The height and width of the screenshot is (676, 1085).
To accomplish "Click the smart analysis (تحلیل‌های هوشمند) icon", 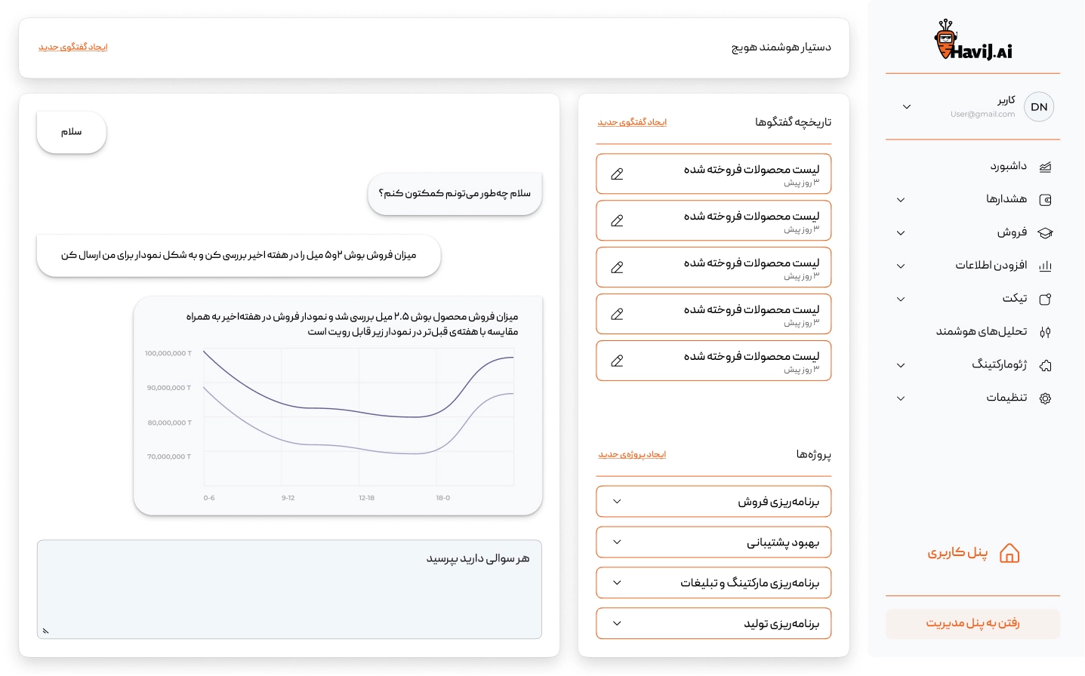I will (x=1045, y=332).
